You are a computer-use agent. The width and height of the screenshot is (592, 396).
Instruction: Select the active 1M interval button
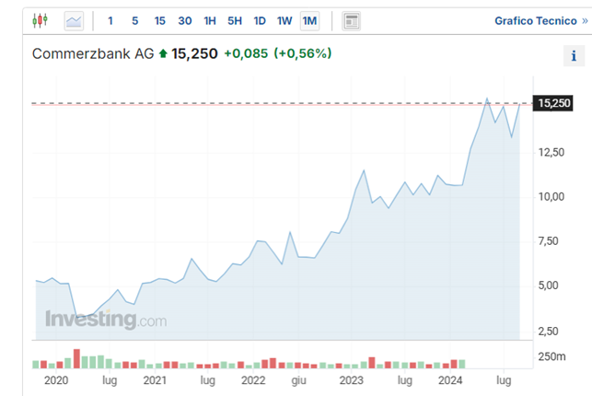point(309,20)
